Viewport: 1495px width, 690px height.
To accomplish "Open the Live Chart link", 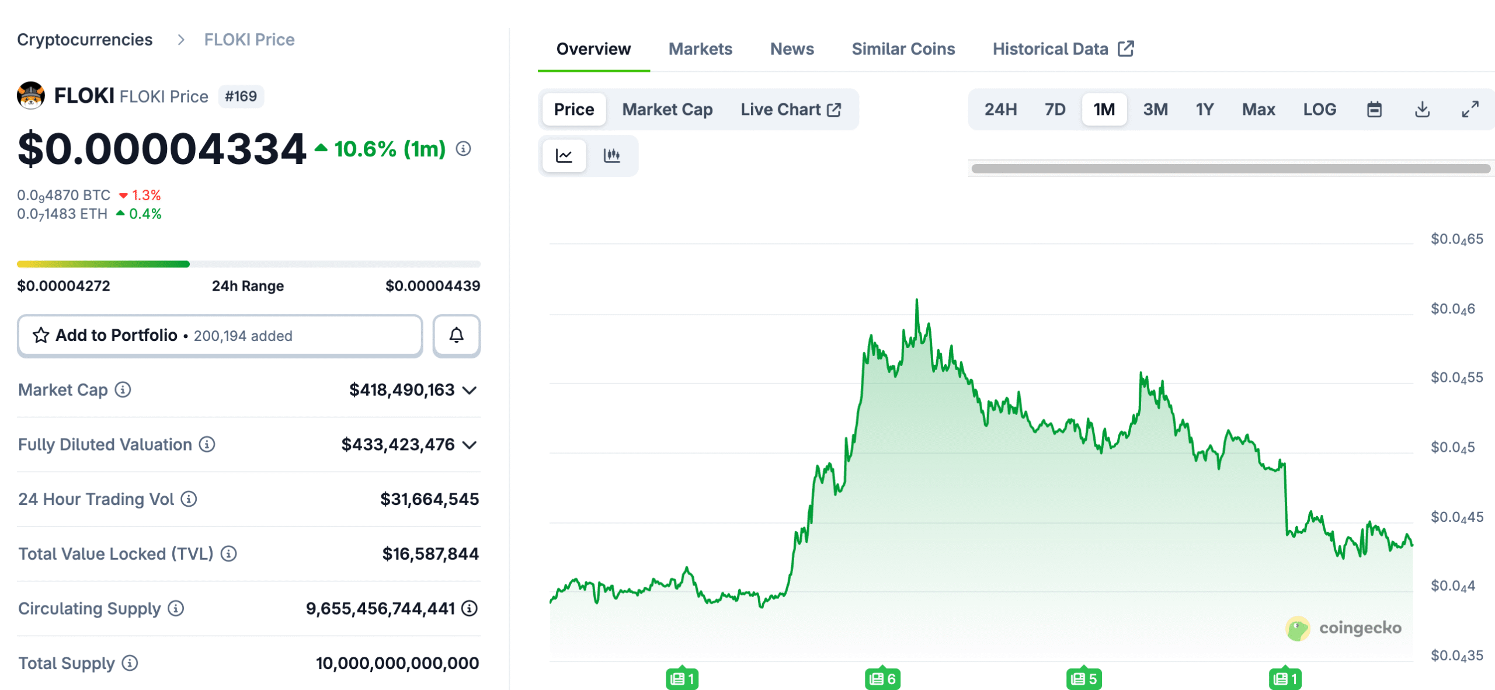I will (x=791, y=109).
